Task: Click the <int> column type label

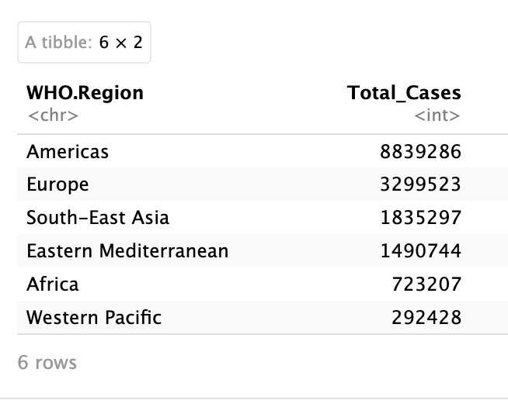Action: [x=437, y=116]
